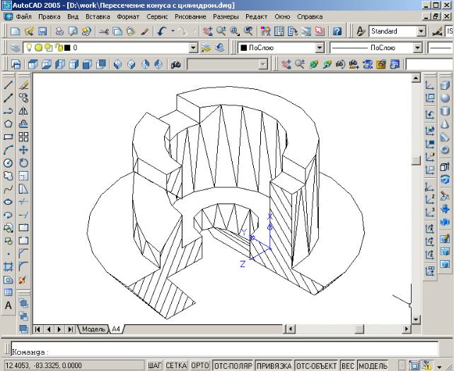Switch to the A4 layout tab
Viewport: 454px width, 371px height.
(x=116, y=329)
